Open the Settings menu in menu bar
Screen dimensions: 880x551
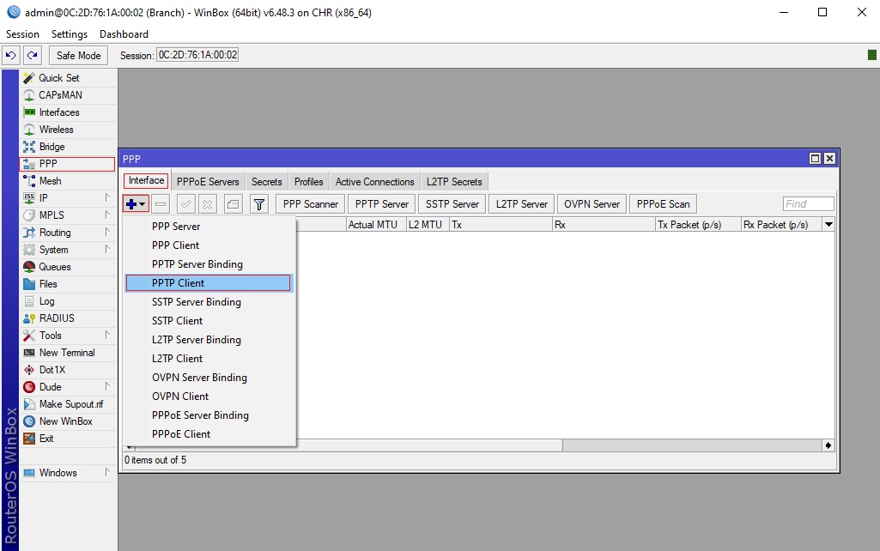tap(70, 34)
